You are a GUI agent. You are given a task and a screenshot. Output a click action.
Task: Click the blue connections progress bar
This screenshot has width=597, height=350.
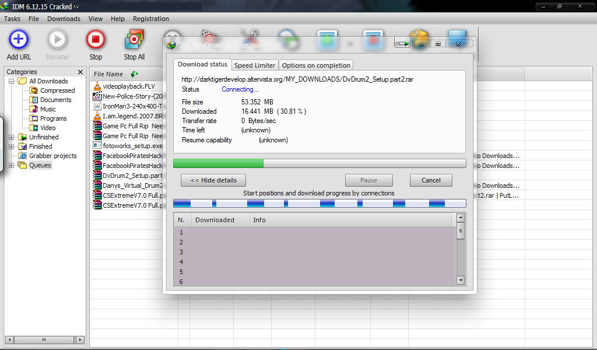tap(319, 204)
